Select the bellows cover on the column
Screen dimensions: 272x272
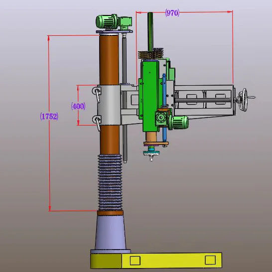click(x=110, y=182)
